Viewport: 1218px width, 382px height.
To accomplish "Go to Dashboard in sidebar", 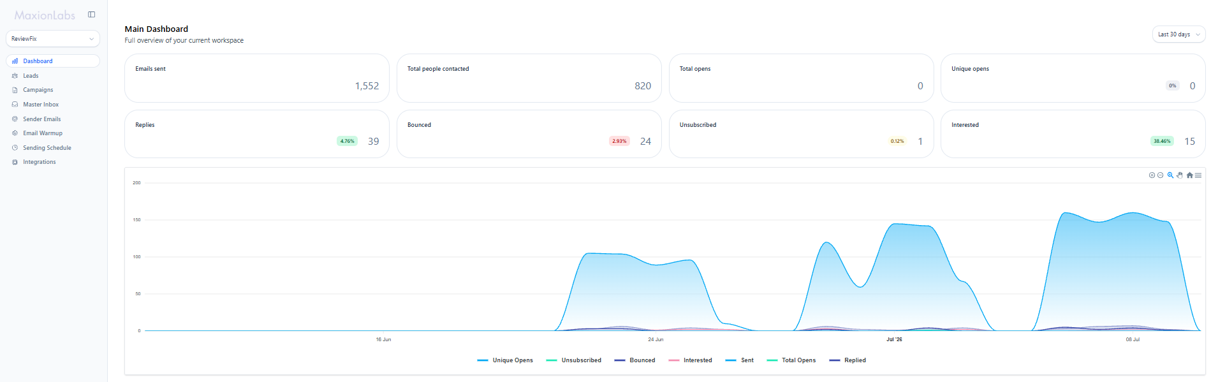I will (x=53, y=61).
